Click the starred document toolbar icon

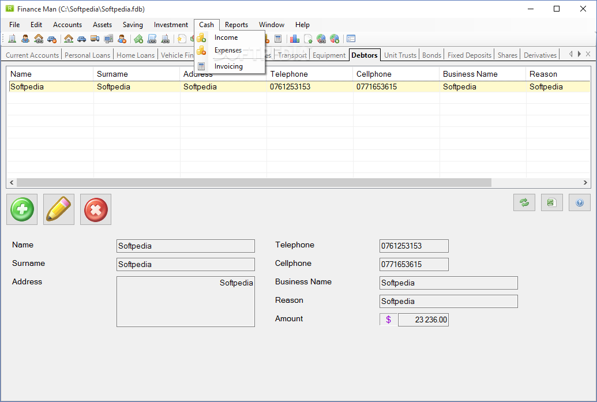point(182,39)
